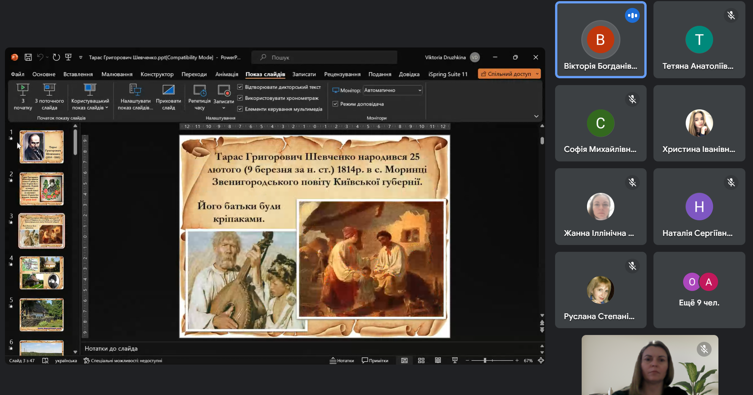Click Спеціальні можливості accessibility status
753x395 pixels.
(x=123, y=360)
